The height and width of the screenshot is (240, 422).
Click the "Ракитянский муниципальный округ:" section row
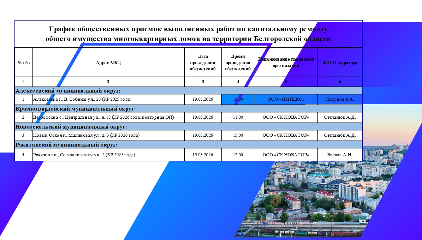point(188,145)
